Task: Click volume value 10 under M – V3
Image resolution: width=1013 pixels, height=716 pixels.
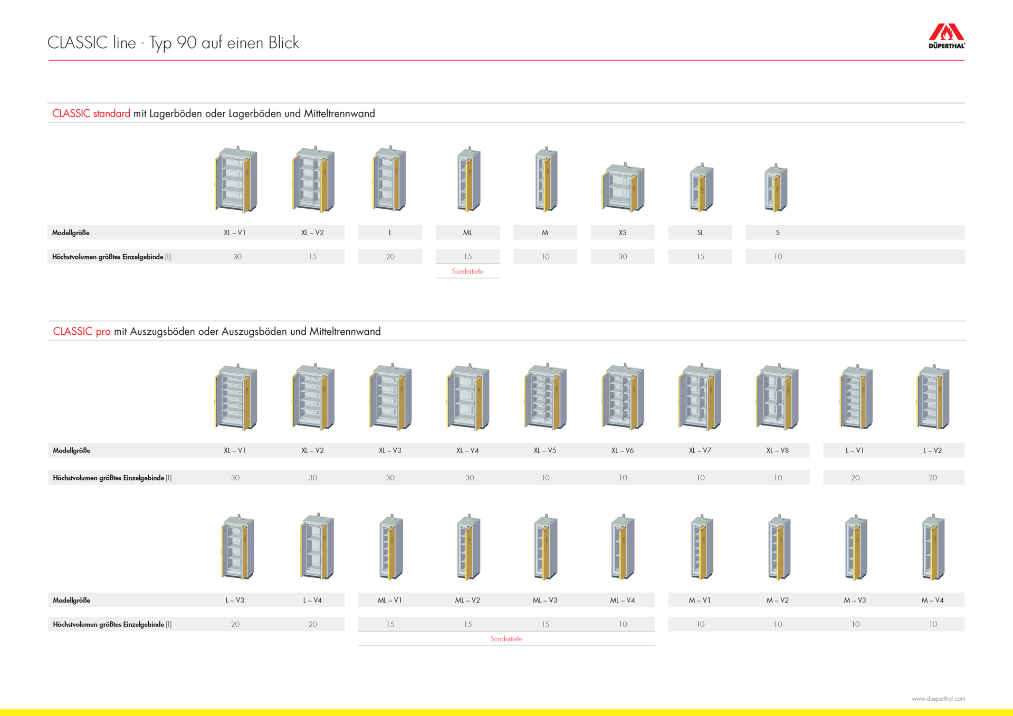Action: [x=855, y=624]
